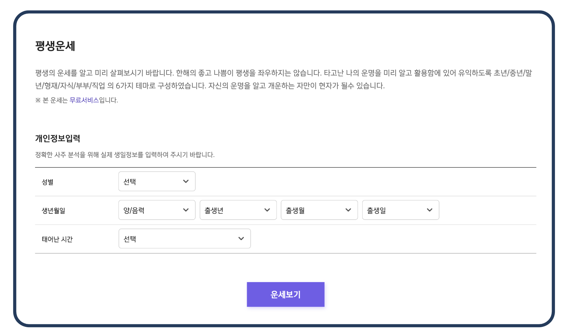Click the 개인정보입력 section heading
This screenshot has width=572, height=336.
58,138
